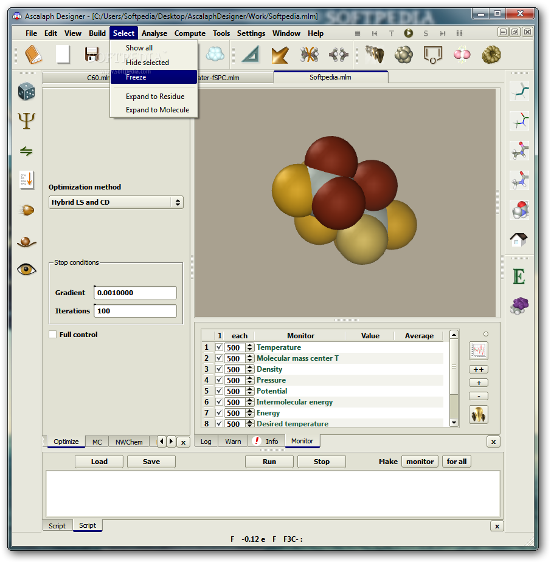This screenshot has width=551, height=563.
Task: Click the document with orange arrow icon
Action: [x=27, y=180]
